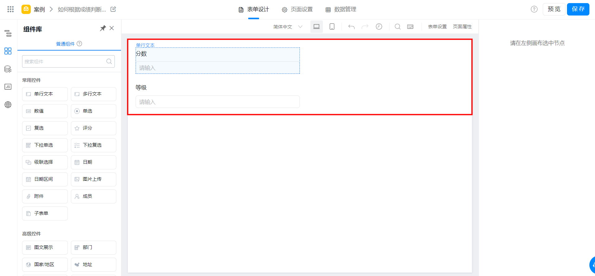Screen dimensions: 595x276
Task: Pick the 下拉复选 component
Action: click(x=94, y=145)
